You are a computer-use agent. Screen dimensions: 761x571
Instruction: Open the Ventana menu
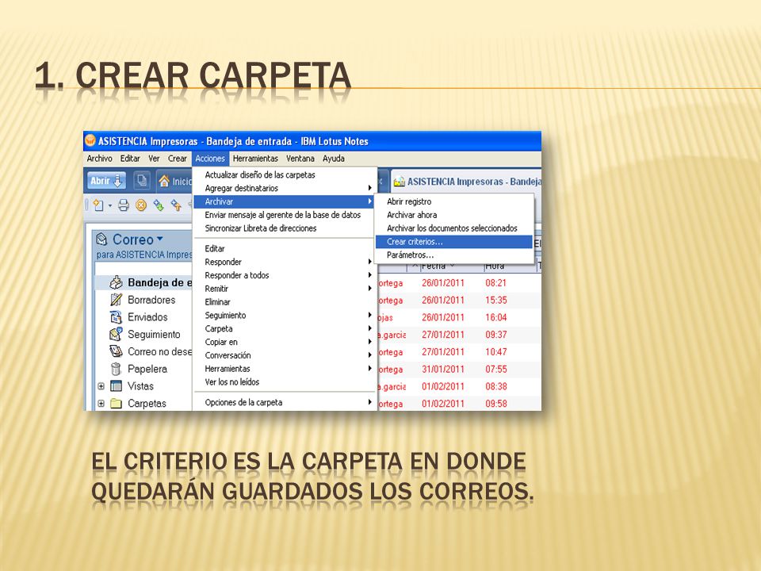click(x=300, y=159)
